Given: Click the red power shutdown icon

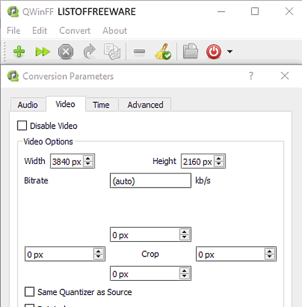Looking at the screenshot, I should 214,52.
